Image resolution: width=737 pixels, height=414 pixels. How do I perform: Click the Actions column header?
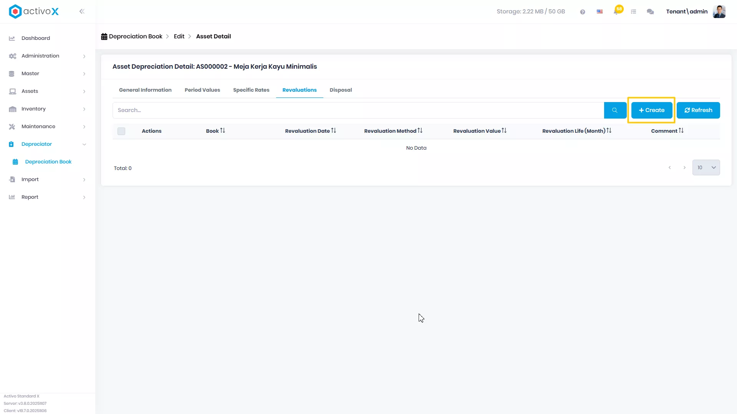152,131
